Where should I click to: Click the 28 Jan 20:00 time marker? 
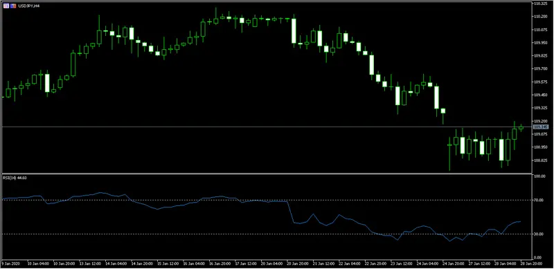532,263
